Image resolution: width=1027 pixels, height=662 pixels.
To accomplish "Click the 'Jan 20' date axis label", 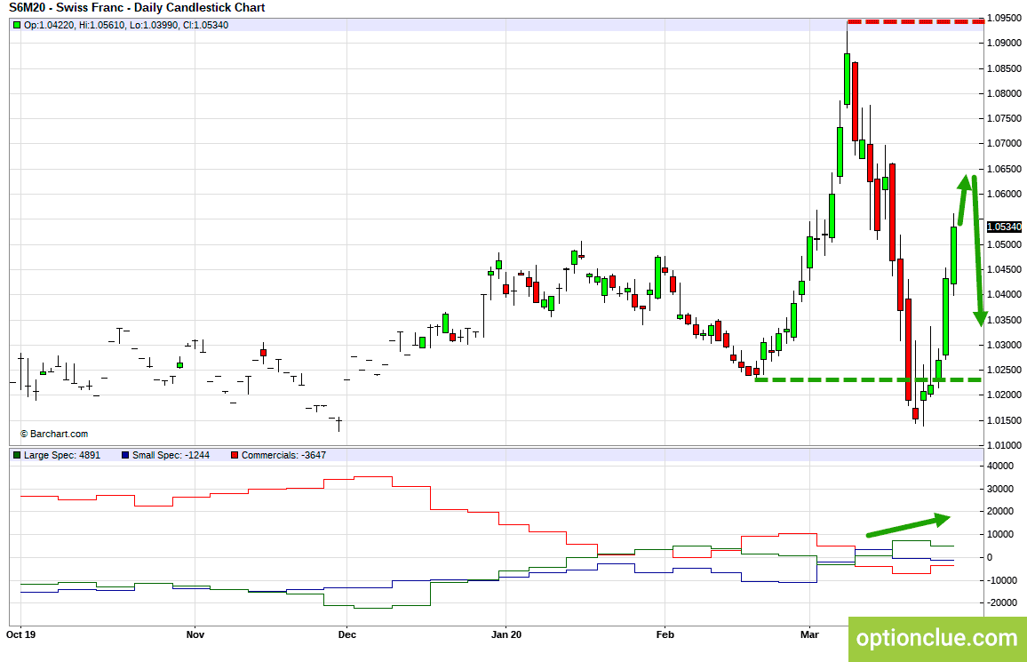I will [506, 634].
